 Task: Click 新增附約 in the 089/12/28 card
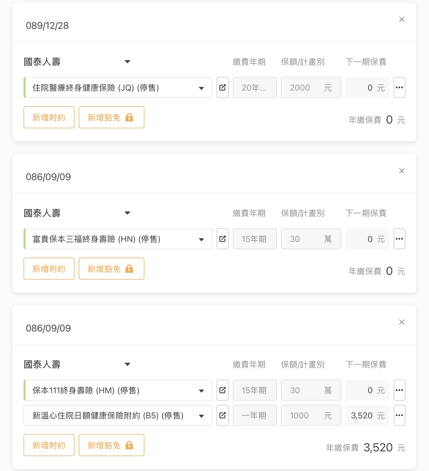point(49,117)
